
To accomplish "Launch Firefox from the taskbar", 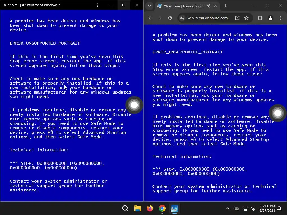I will point(150,208).
